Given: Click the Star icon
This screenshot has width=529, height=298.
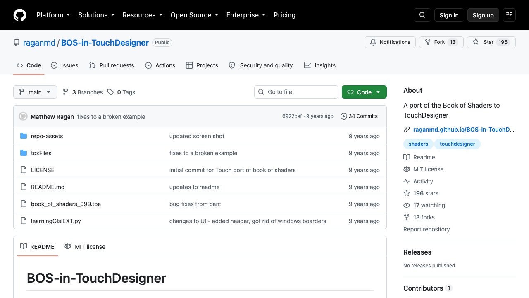Looking at the screenshot, I should tap(476, 42).
